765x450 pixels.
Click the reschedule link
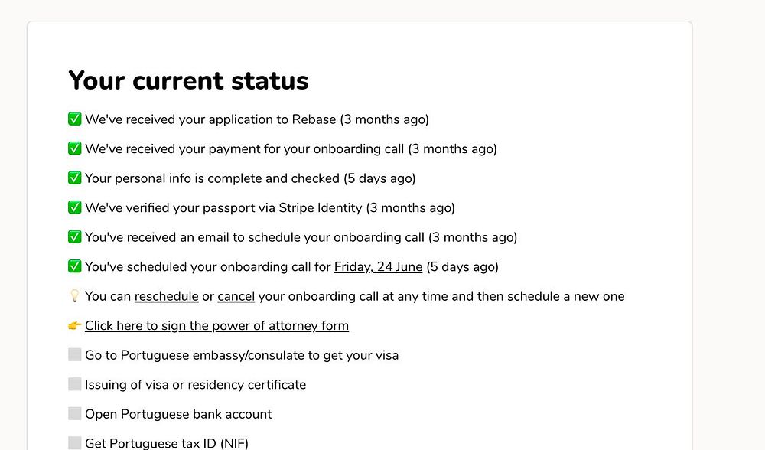coord(166,296)
